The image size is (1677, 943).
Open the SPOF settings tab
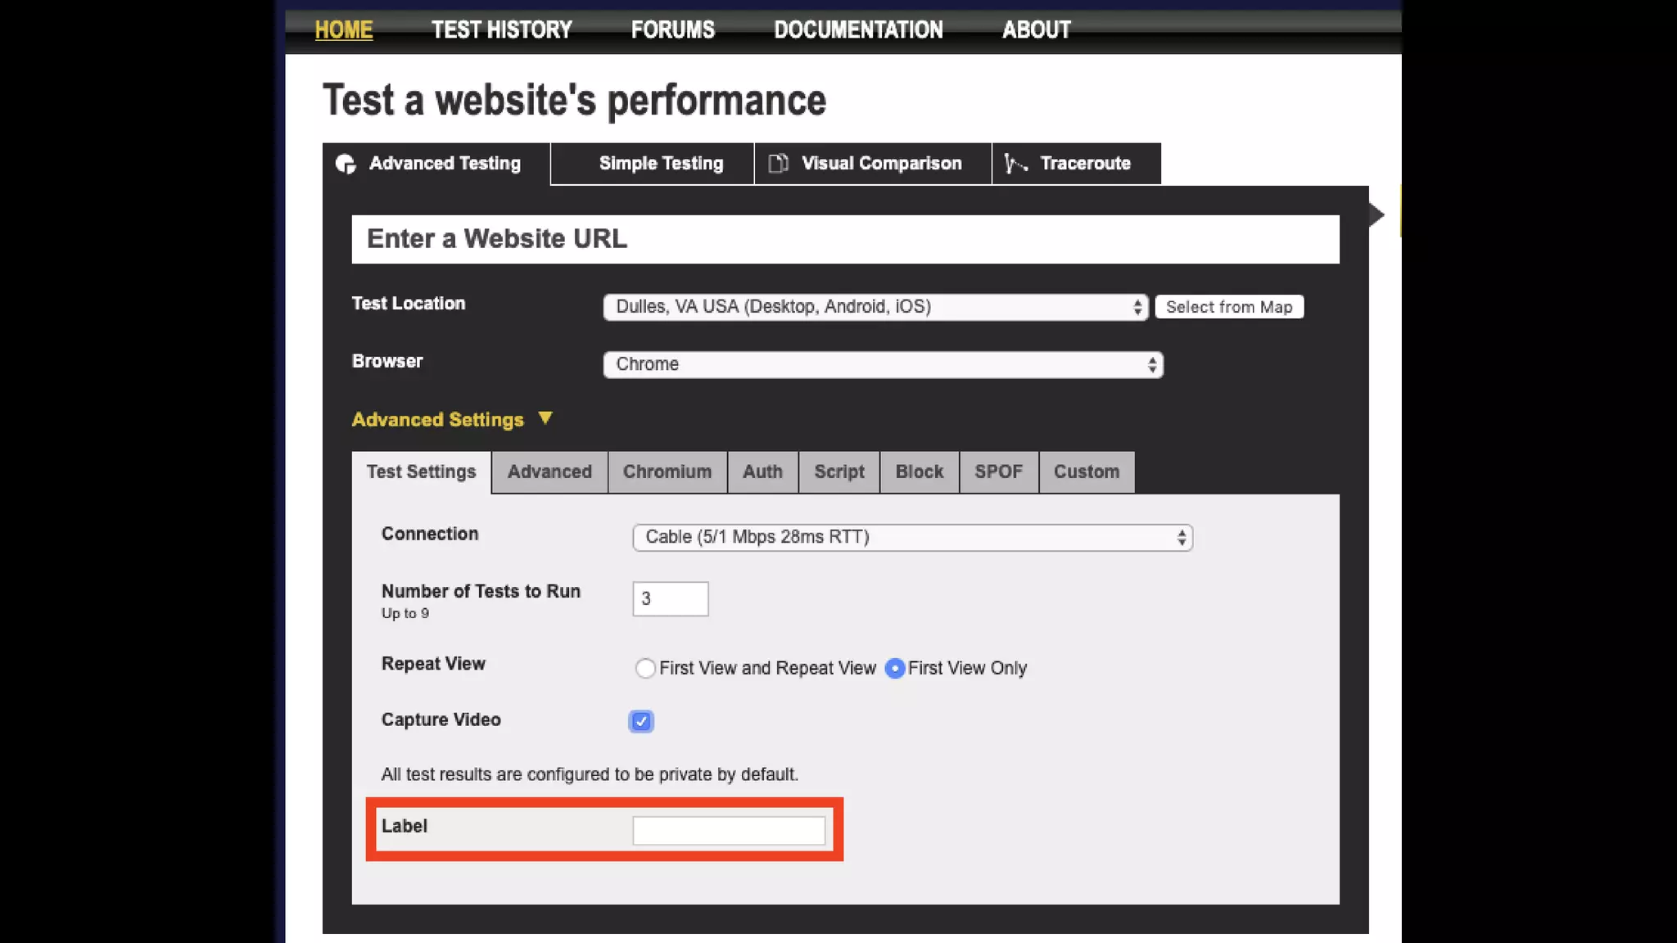[998, 472]
